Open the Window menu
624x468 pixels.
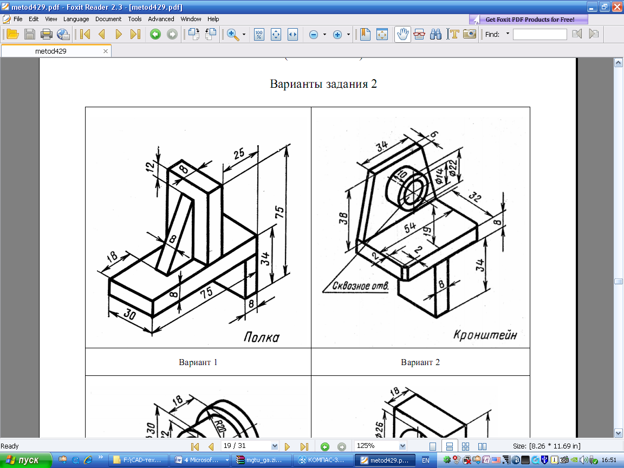pyautogui.click(x=191, y=19)
